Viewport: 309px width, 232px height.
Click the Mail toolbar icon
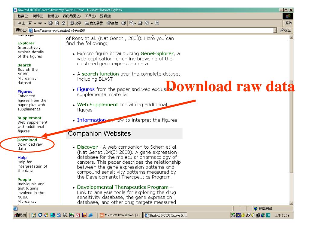132,23
